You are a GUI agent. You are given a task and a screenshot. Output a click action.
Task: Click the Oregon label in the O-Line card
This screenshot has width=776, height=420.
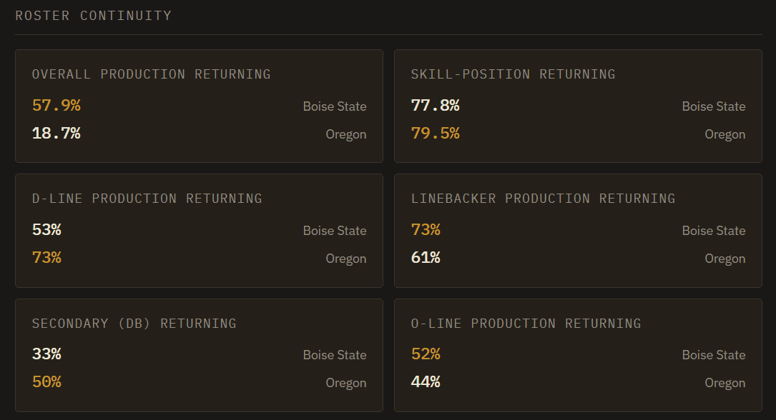click(x=725, y=383)
